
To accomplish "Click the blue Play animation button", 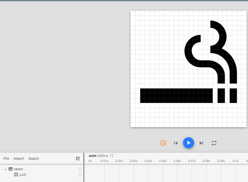I will point(188,143).
